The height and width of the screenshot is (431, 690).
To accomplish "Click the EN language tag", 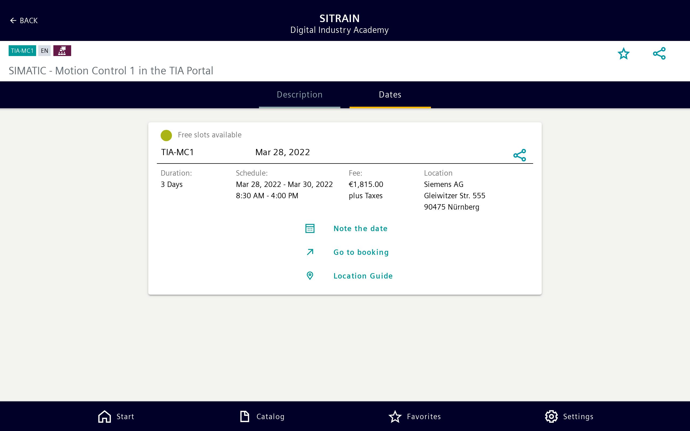I will (44, 51).
